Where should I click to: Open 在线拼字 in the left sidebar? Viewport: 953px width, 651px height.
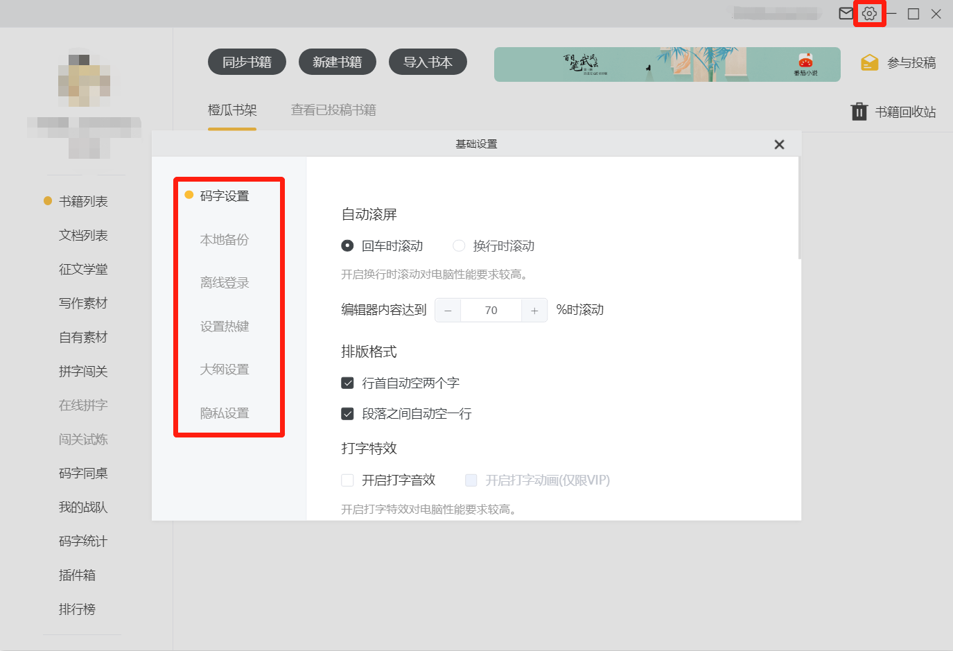point(83,405)
